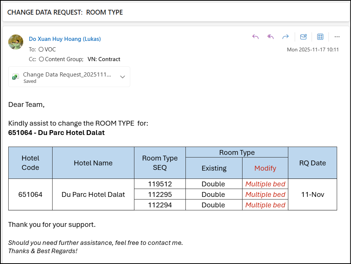351x264 pixels.
Task: Click the envelope with paperclip icon
Action: [303, 37]
